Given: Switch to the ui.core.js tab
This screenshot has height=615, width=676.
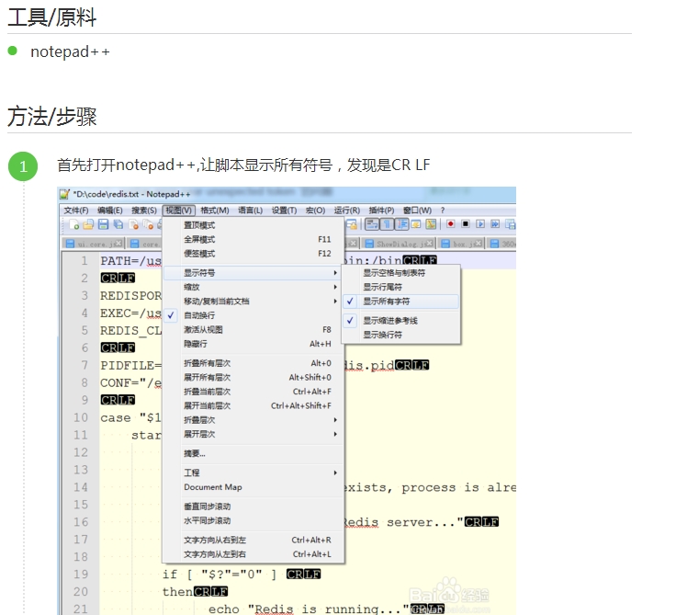Looking at the screenshot, I should click(94, 244).
